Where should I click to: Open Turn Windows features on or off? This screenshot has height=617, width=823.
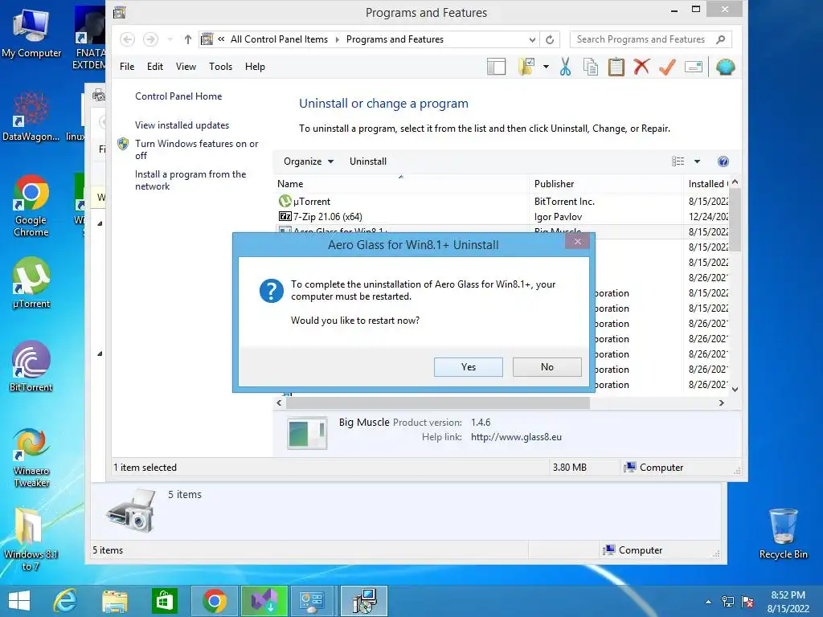click(x=196, y=149)
